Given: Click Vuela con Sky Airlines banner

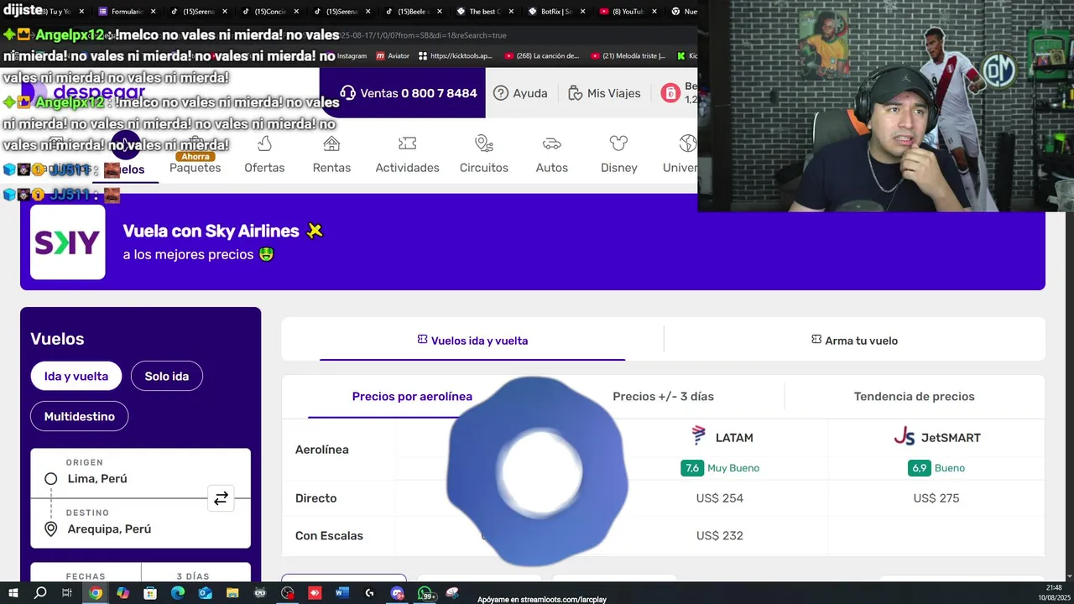Looking at the screenshot, I should pos(533,242).
